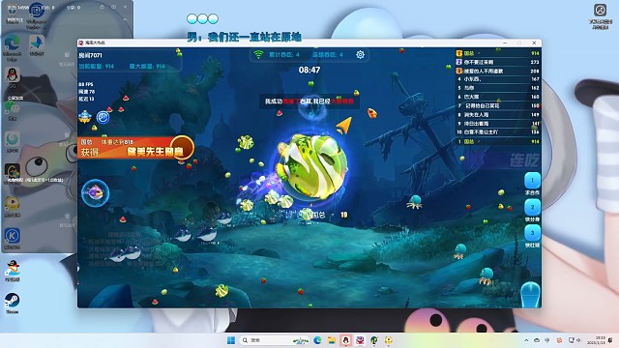Collapse the overlay panel with its chevron
Screen dimensions: 619x348
pos(125,19)
